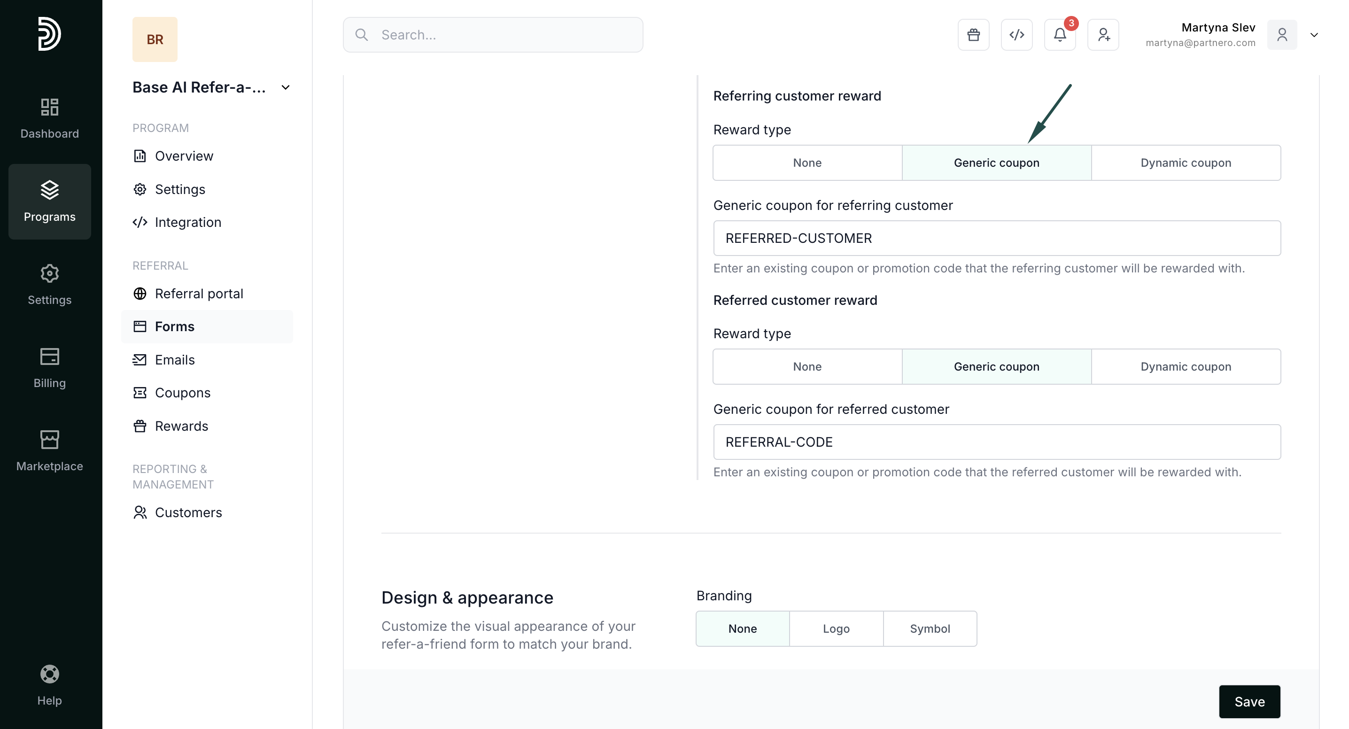Click the REFERRED-CUSTOMER coupon input field
1349x729 pixels.
click(997, 238)
